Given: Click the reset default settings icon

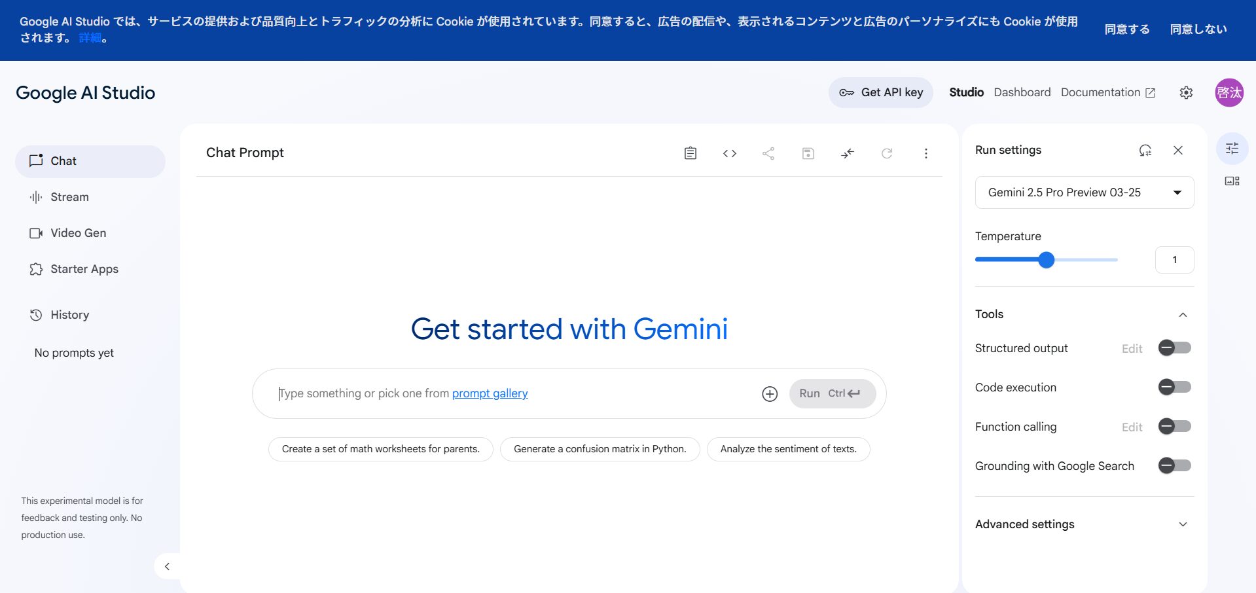Looking at the screenshot, I should (x=1145, y=151).
